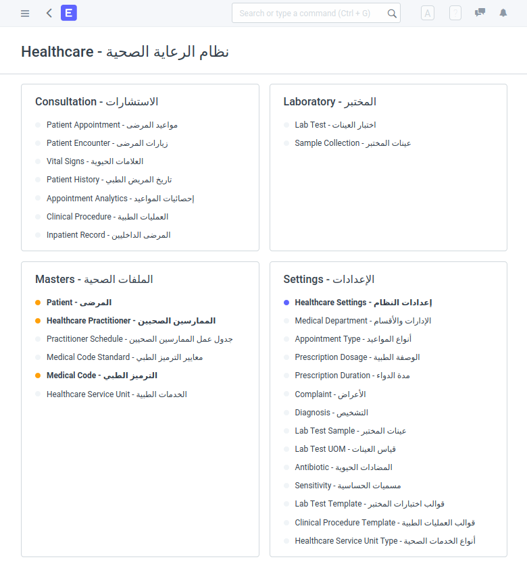Image resolution: width=527 pixels, height=568 pixels.
Task: Open Patient Appointment link
Action: pos(112,125)
